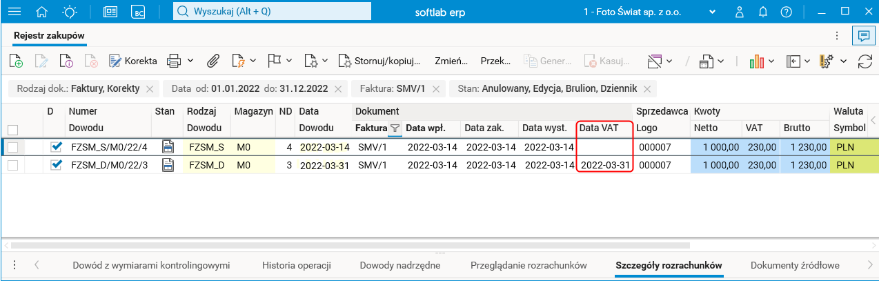
Task: Click the refresh arrows icon
Action: [x=865, y=61]
